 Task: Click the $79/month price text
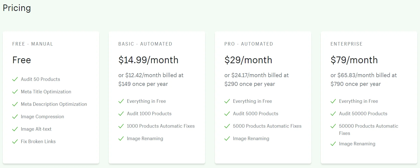(x=354, y=60)
